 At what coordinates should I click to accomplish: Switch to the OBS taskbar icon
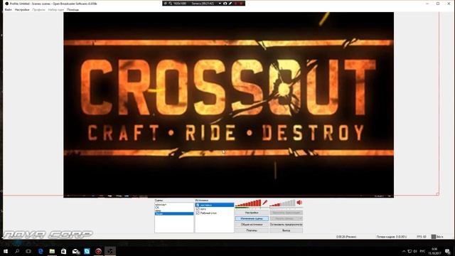point(110,251)
